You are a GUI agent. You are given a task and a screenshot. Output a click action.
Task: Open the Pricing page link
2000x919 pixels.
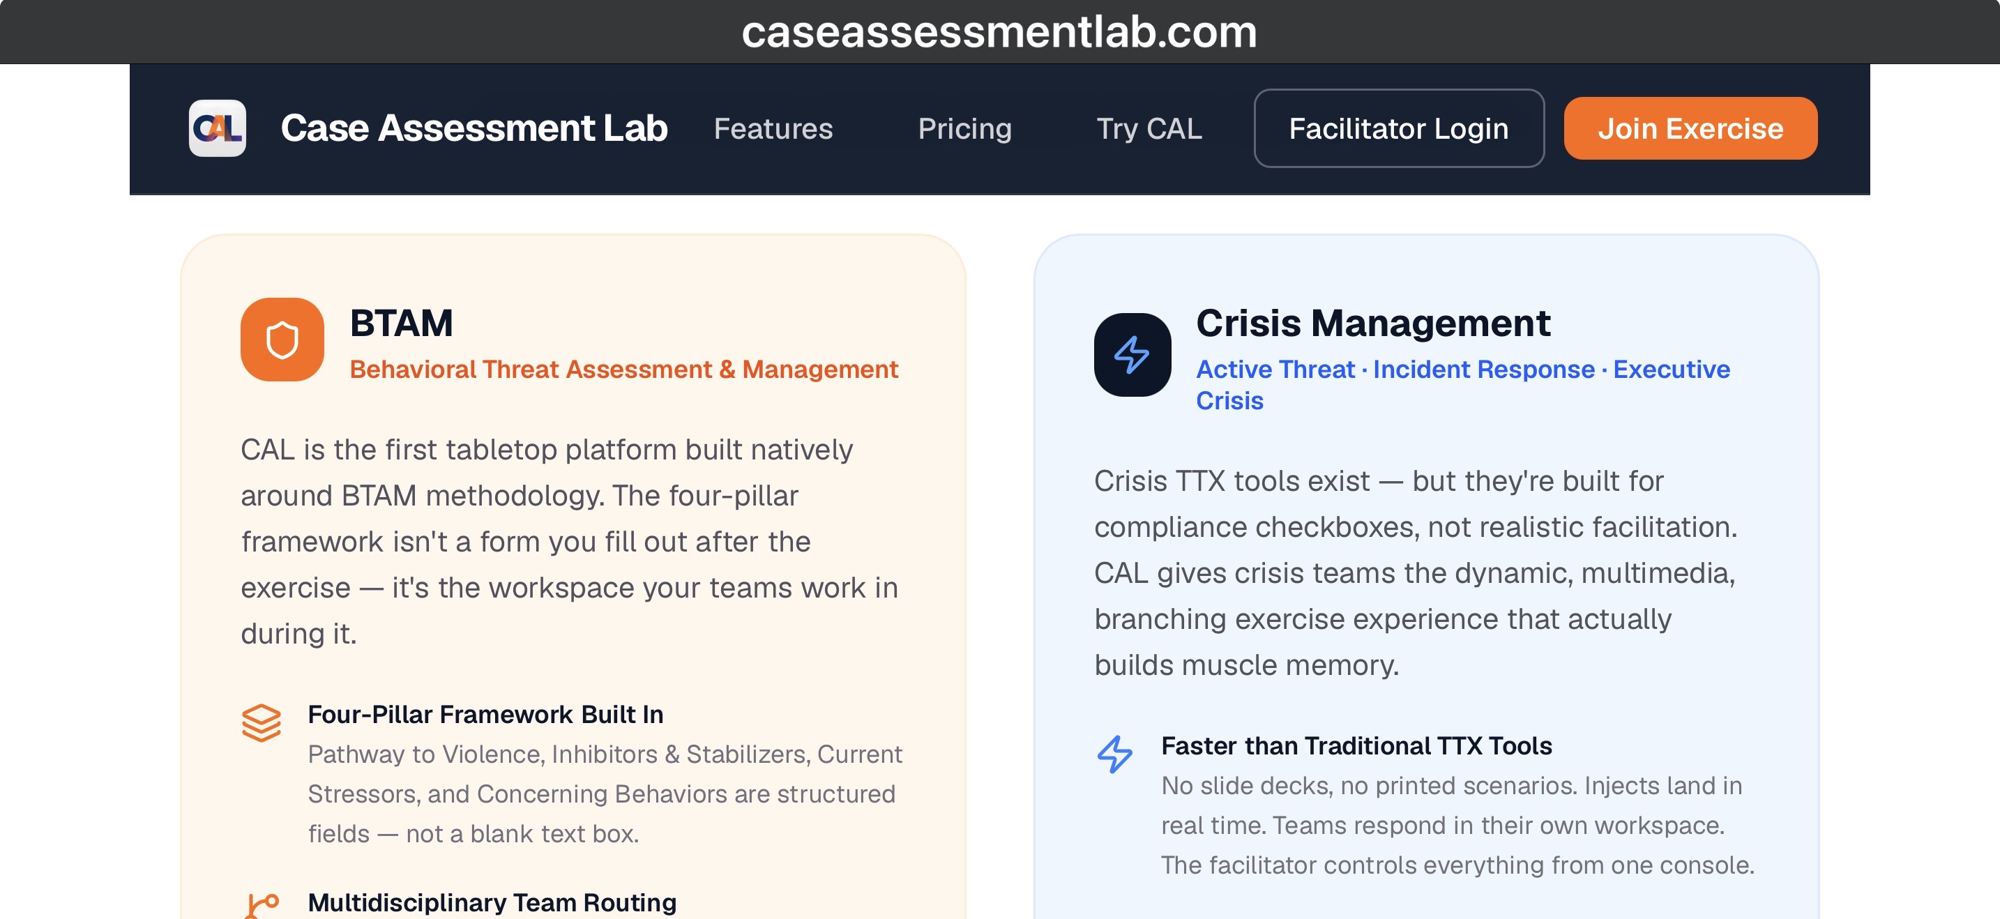[x=964, y=128]
